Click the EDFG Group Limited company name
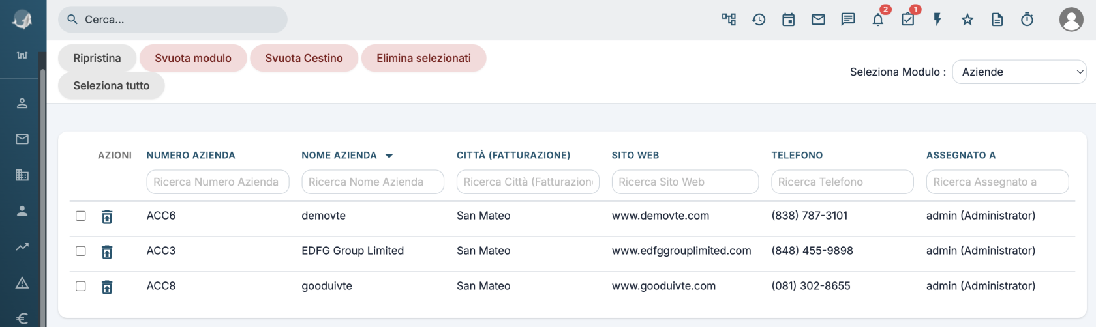This screenshot has height=327, width=1096. [352, 251]
